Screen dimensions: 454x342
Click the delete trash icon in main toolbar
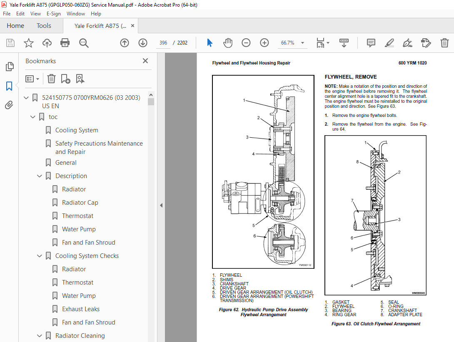[x=444, y=43]
